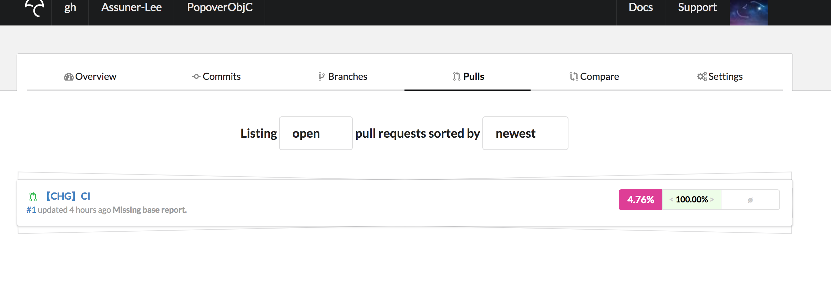The height and width of the screenshot is (305, 831).
Task: Click the Overview dashboard icon
Action: pos(69,77)
